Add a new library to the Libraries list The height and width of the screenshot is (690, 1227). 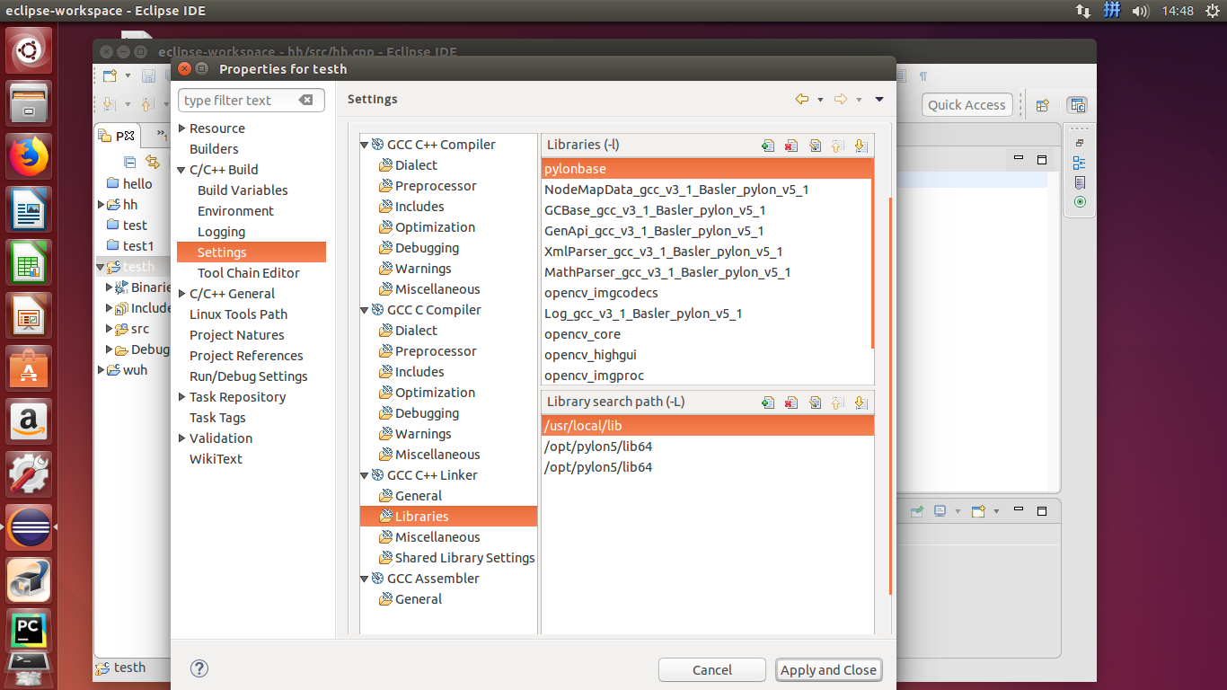[x=768, y=145]
